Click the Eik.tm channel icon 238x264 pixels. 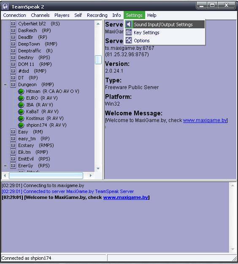pyautogui.click(x=13, y=152)
